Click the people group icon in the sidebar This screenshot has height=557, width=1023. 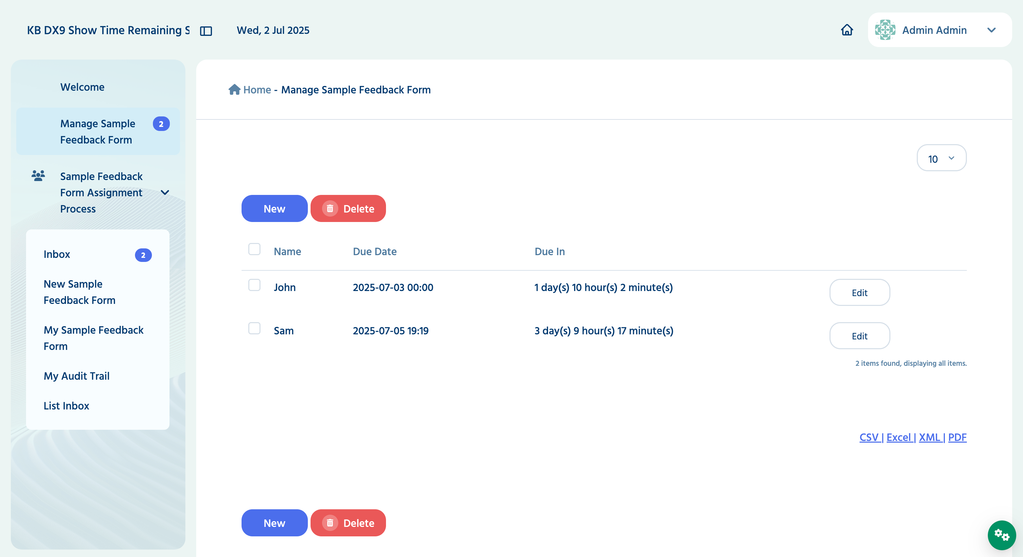click(38, 176)
